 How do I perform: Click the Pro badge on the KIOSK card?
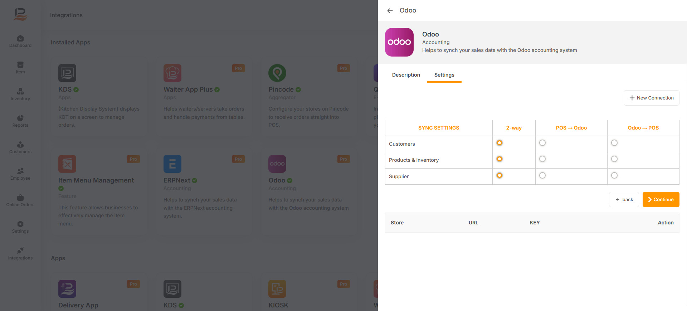[343, 284]
